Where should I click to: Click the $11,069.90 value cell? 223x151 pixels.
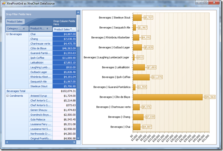(x=65, y=58)
